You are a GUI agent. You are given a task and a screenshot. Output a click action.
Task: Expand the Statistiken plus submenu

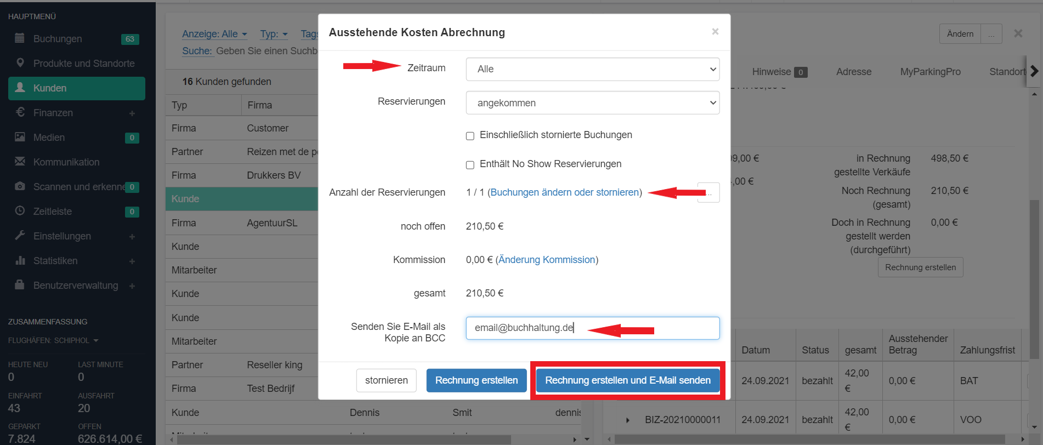132,261
